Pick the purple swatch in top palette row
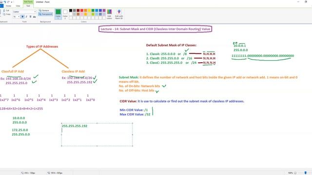Screen dimensions: 312x175 pyautogui.click(x=104, y=10)
